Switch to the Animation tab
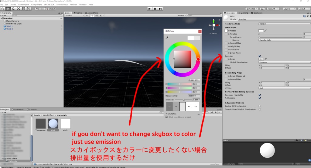311x168 pixels. pyautogui.click(x=17, y=109)
